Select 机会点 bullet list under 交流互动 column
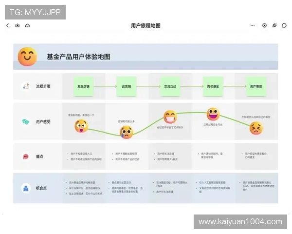The height and width of the screenshot is (234, 292). click(170, 187)
